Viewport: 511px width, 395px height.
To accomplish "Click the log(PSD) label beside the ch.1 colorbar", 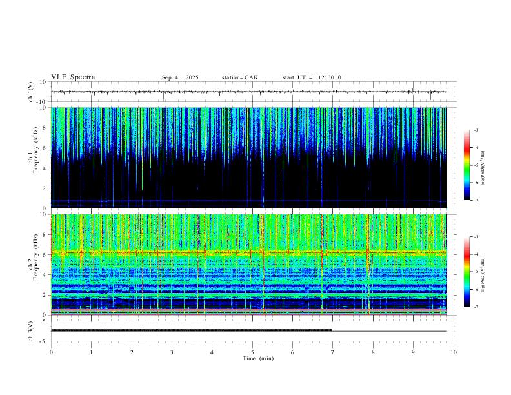I will pos(483,168).
